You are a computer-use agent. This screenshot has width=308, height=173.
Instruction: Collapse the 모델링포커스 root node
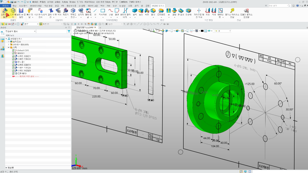(x=6, y=39)
